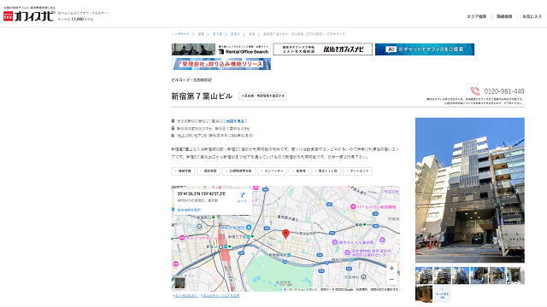Click the location pin icon beside the address

point(173,121)
